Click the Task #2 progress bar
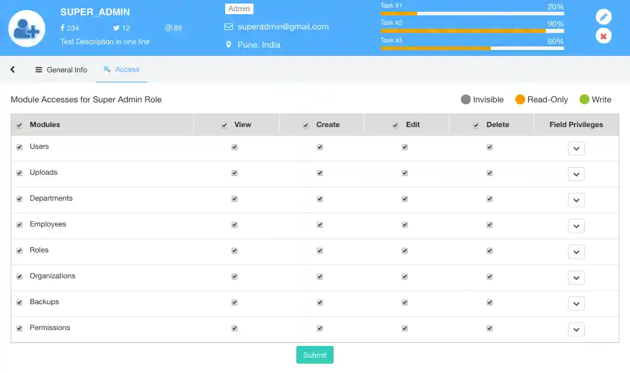Image resolution: width=630 pixels, height=373 pixels. (471, 31)
